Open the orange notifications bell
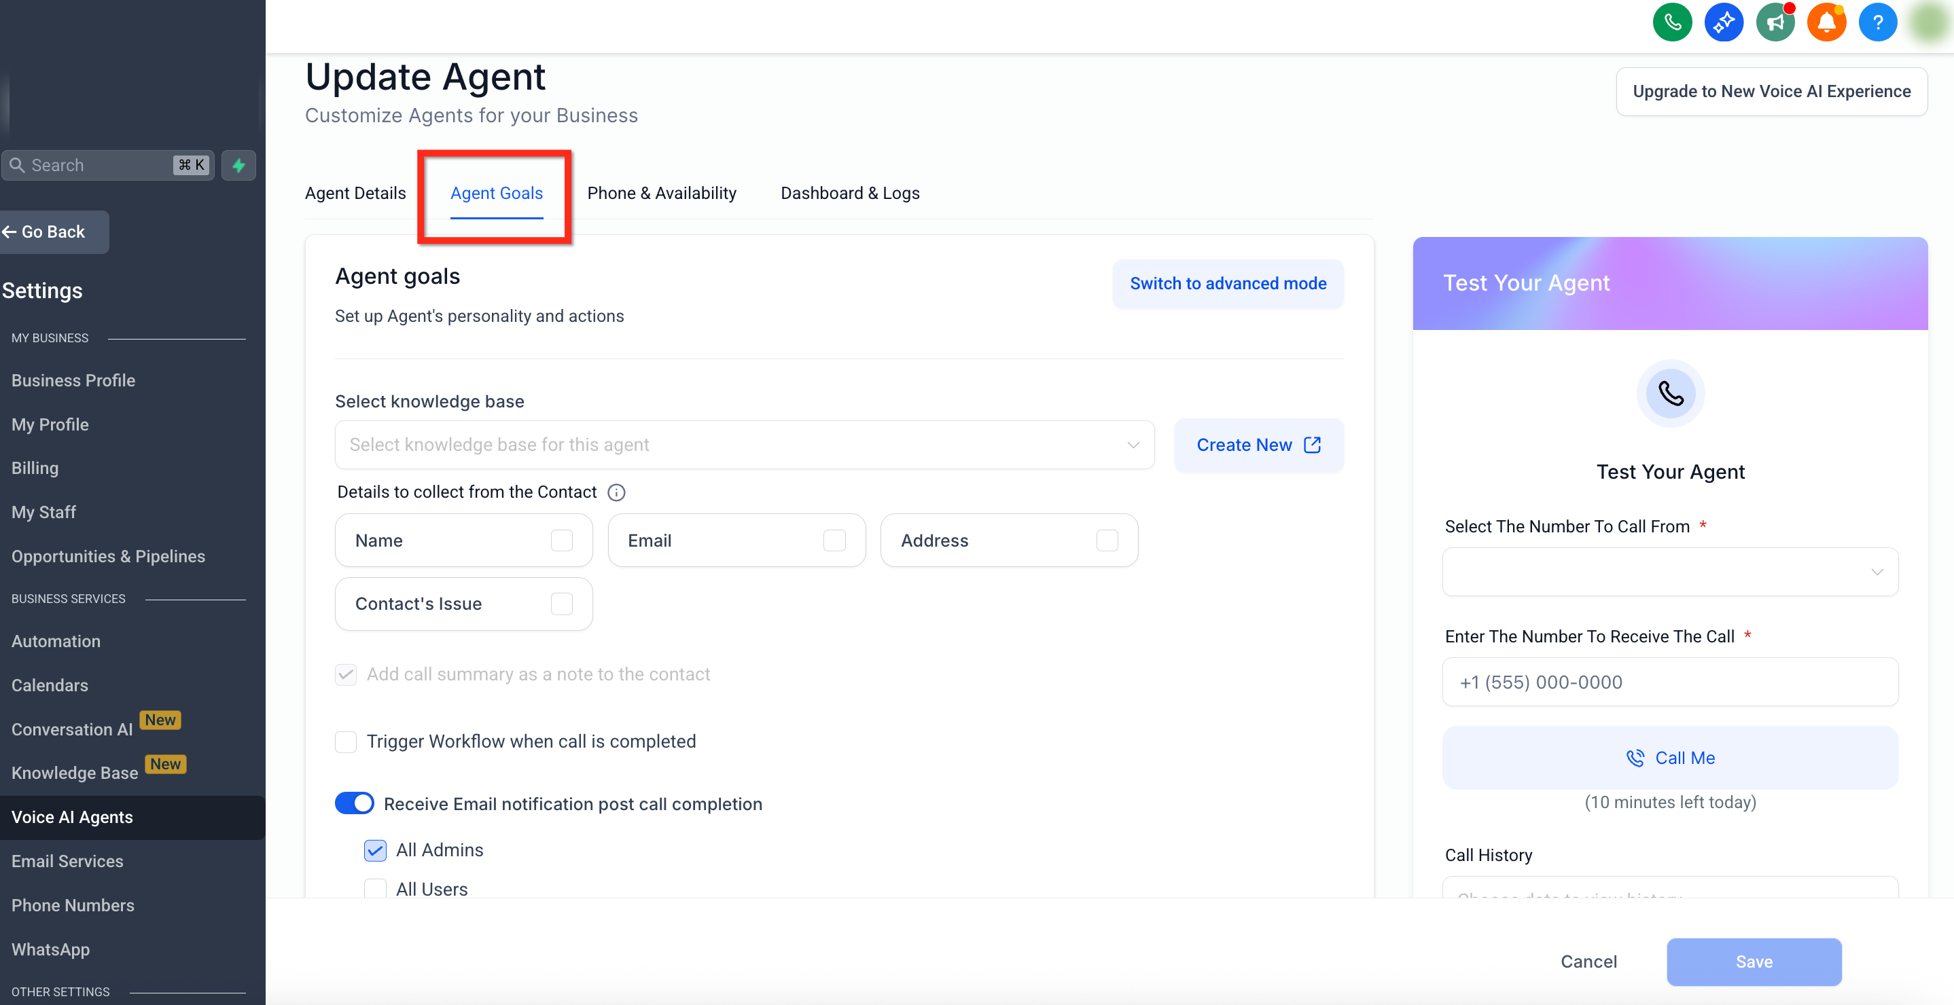 (1826, 22)
